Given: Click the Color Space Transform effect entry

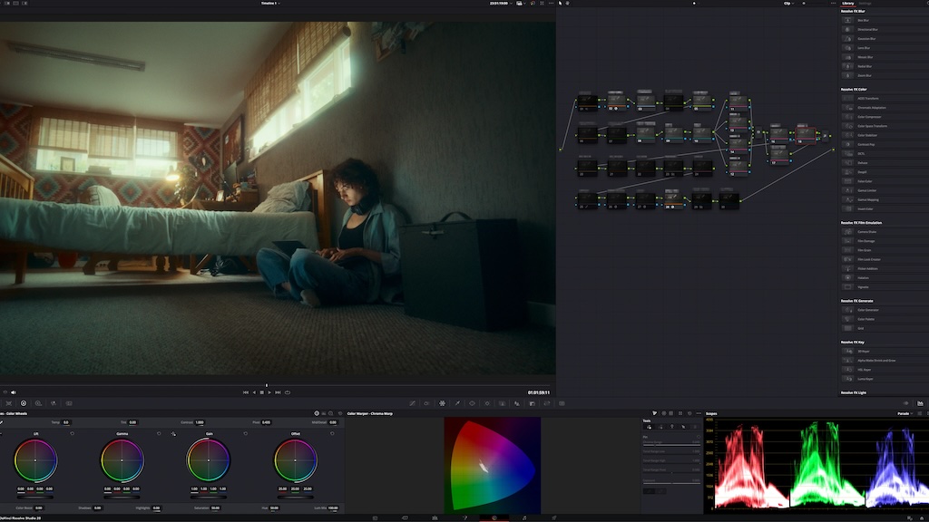Looking at the screenshot, I should pos(872,126).
